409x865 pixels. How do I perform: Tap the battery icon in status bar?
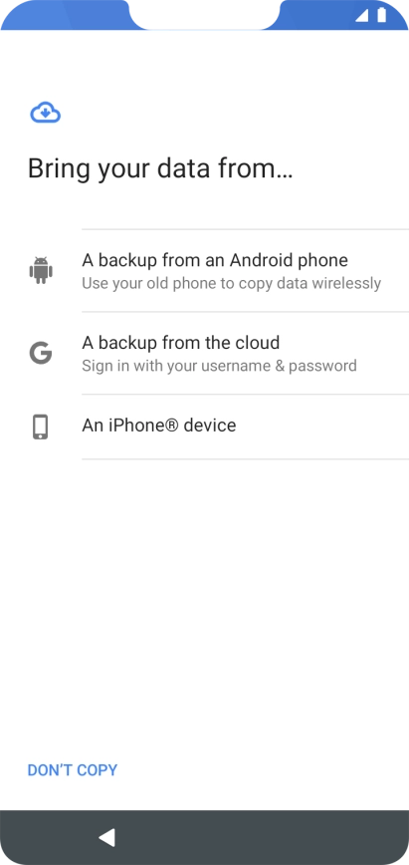coord(381,15)
